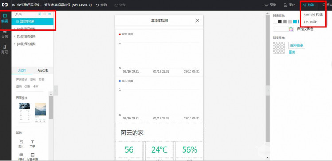
Task: Choose the light gray background swatch
Action: pyautogui.click(x=290, y=22)
